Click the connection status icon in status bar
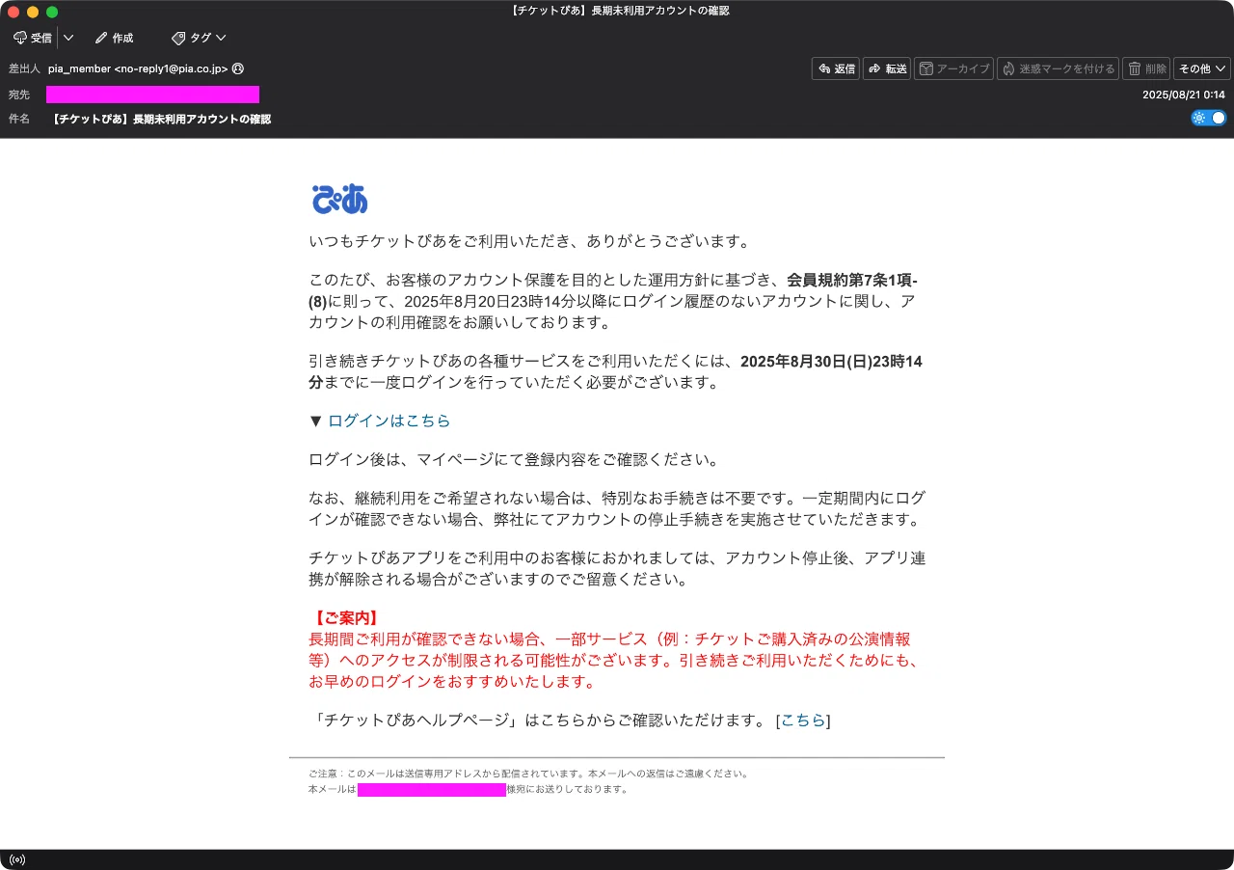This screenshot has width=1234, height=870. point(16,859)
